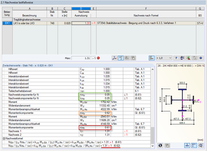This screenshot has height=151, width=207.
Task: Select column header G
Action: coord(200,9)
